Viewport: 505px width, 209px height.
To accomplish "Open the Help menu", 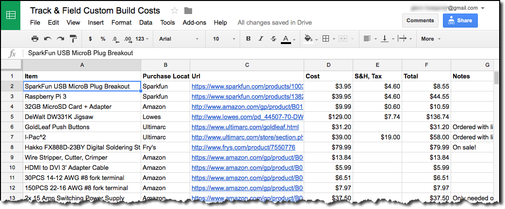I will coord(220,22).
